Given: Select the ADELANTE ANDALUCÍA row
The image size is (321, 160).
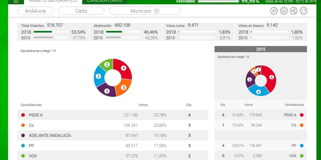Looking at the screenshot, I should pyautogui.click(x=113, y=135).
